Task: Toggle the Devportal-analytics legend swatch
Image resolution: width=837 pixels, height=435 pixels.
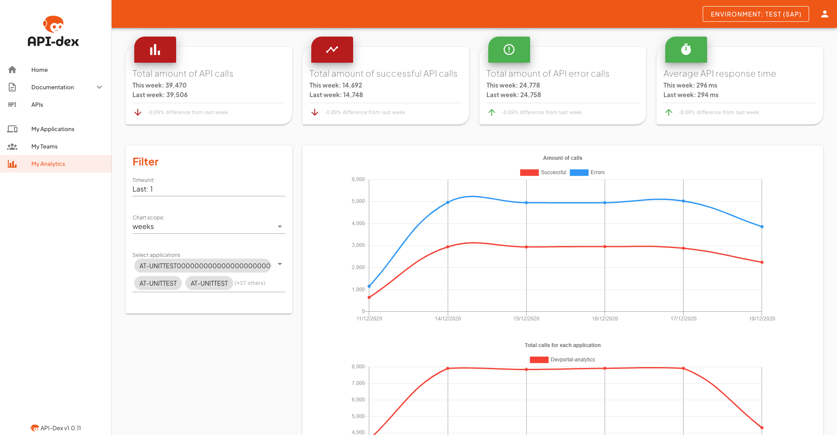Action: coord(539,360)
